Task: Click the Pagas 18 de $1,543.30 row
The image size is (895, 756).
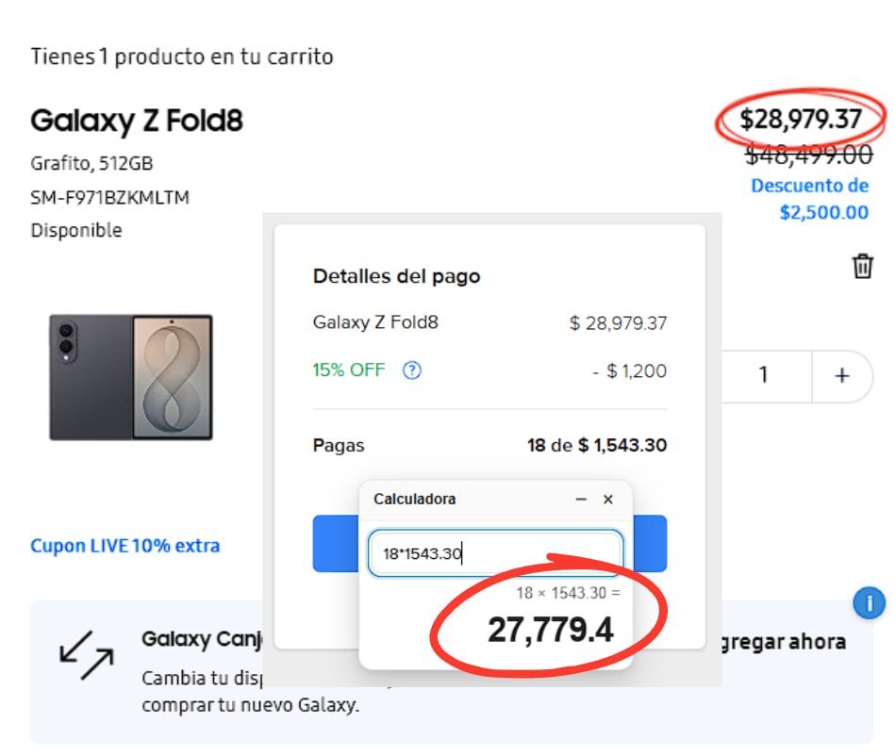Action: [x=489, y=445]
